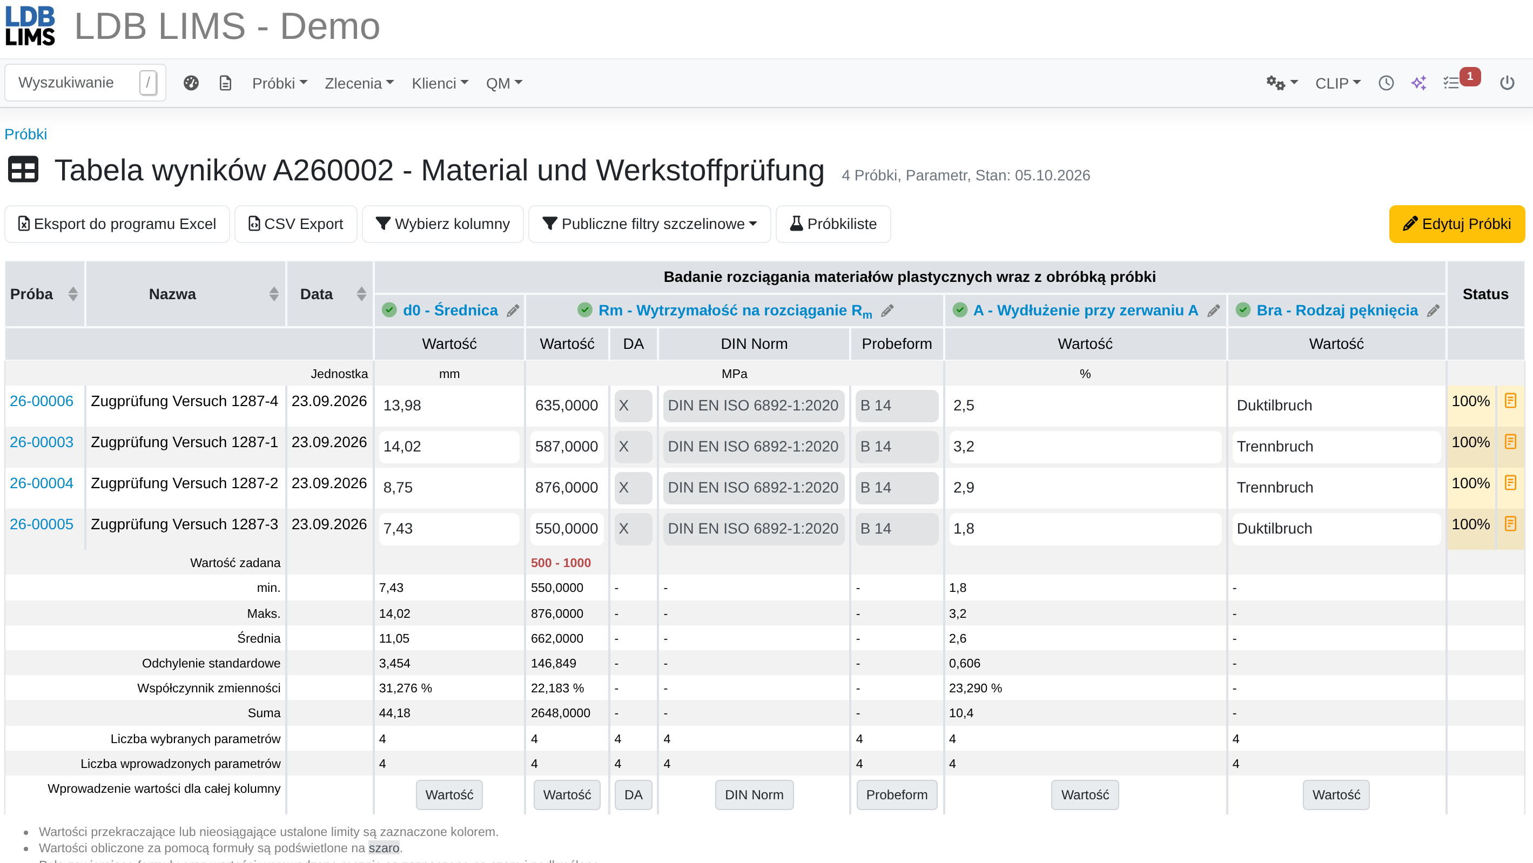Screen dimensions: 1533x863
Task: Open the Próbkiliste button
Action: [x=833, y=224]
